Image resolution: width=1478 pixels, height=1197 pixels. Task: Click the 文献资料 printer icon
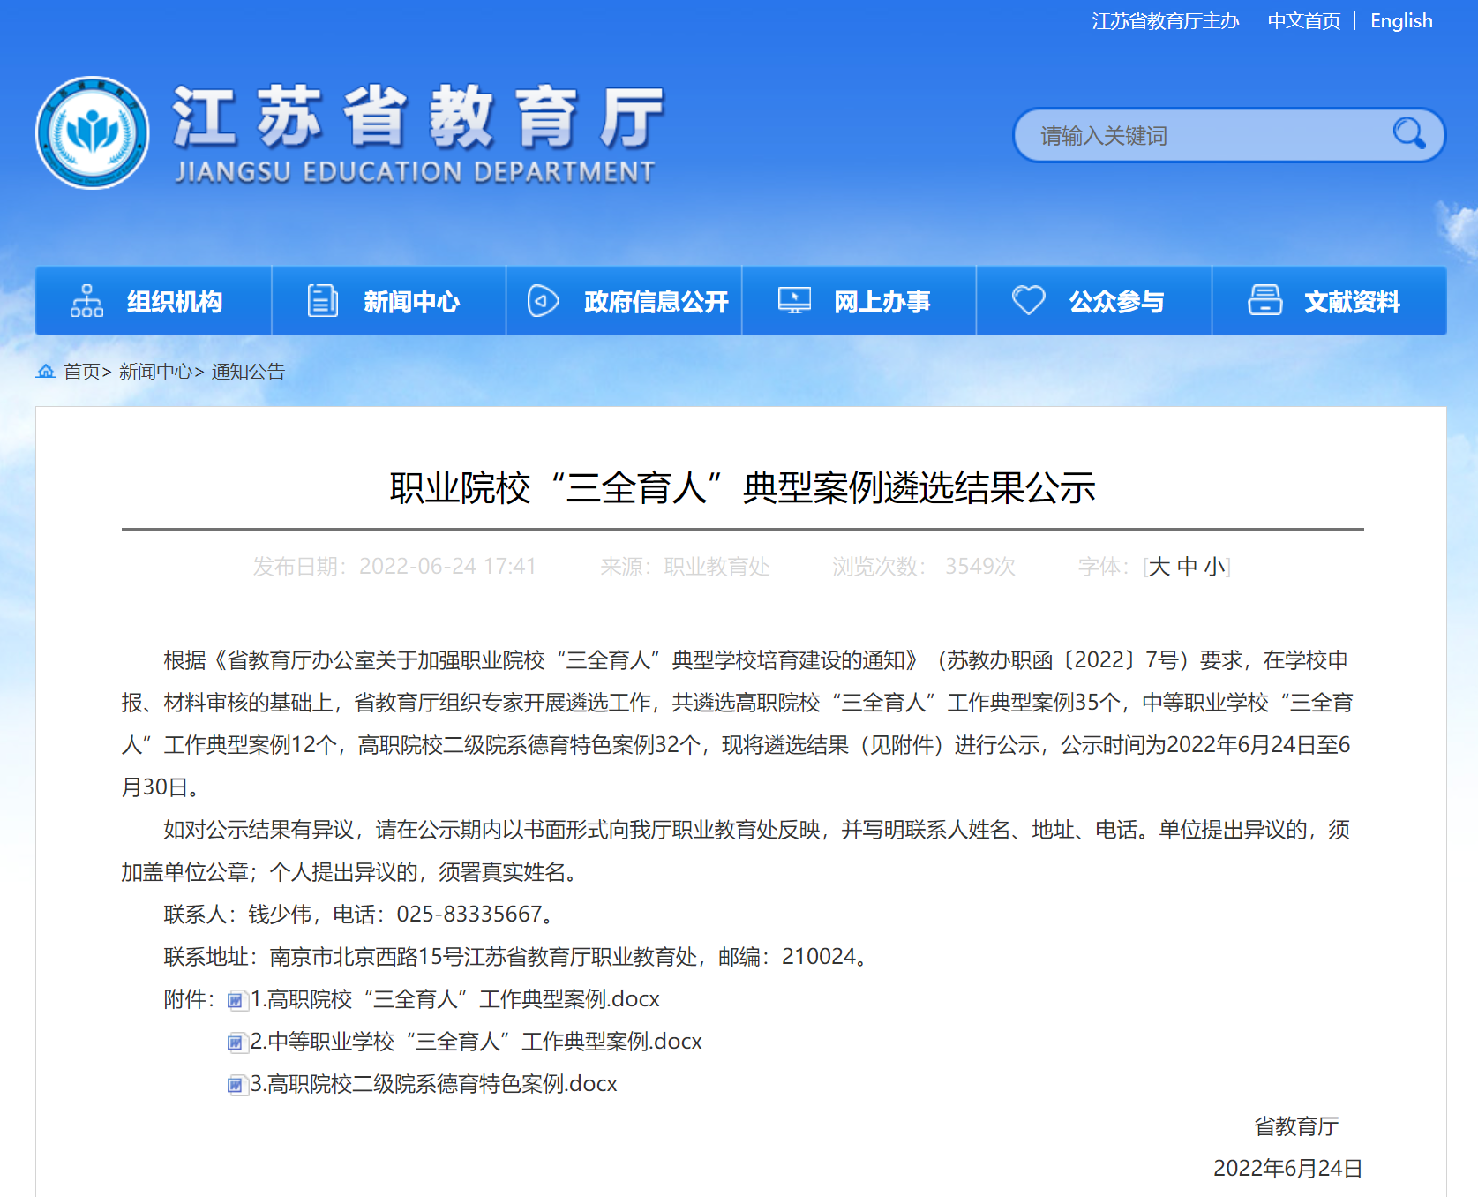[1264, 301]
